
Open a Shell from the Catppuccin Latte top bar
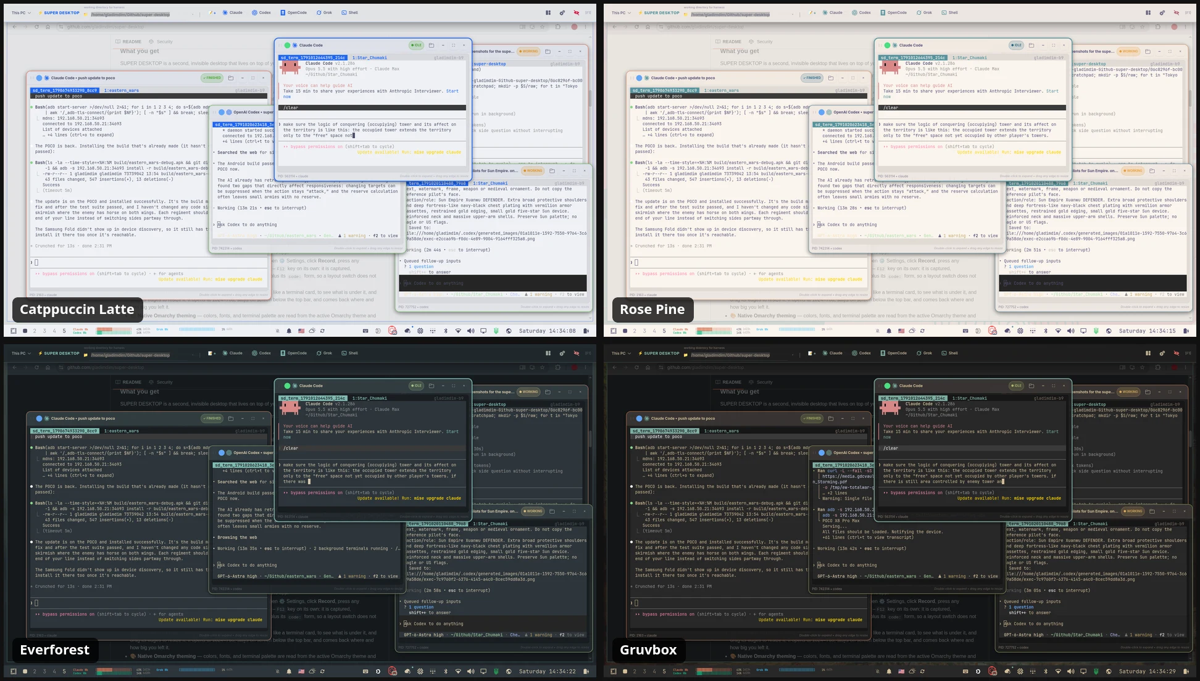(x=349, y=12)
